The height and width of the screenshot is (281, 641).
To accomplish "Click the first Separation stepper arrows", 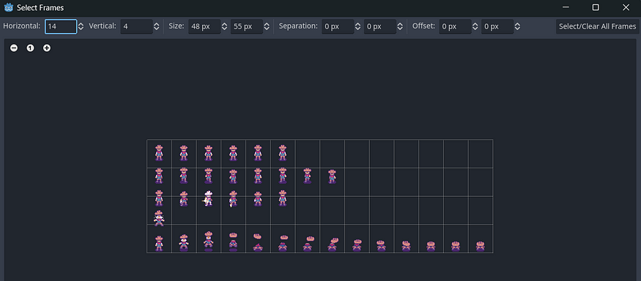I will [357, 26].
